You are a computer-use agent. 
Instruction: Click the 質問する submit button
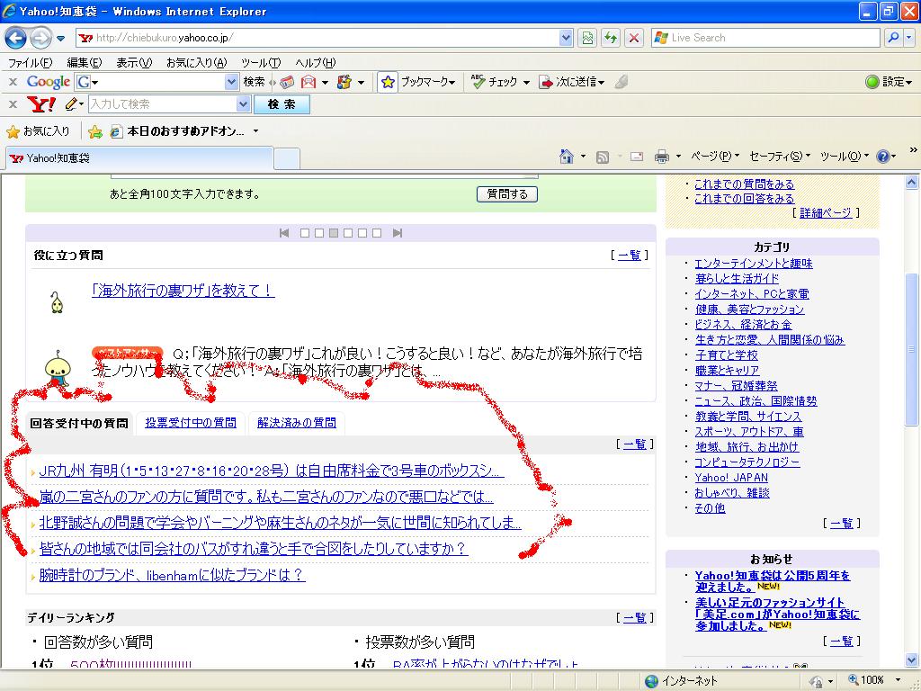(507, 194)
